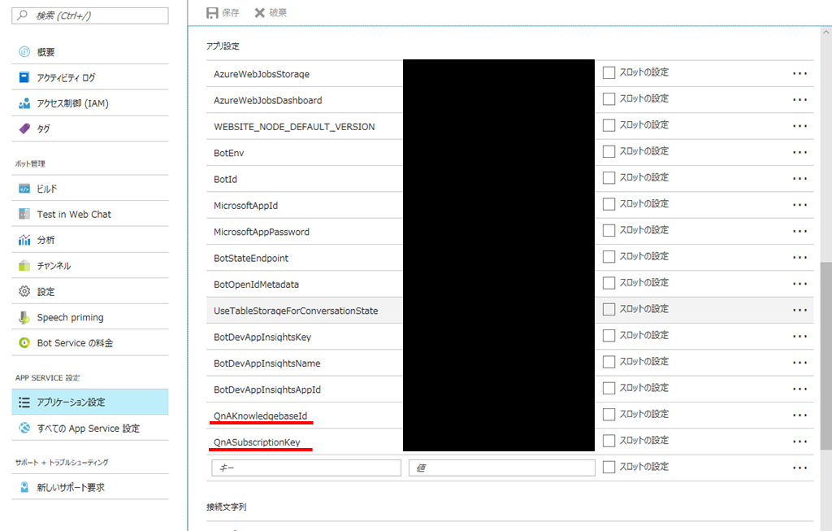Image resolution: width=832 pixels, height=531 pixels.
Task: Click the チャンネル channels icon
Action: click(x=24, y=265)
